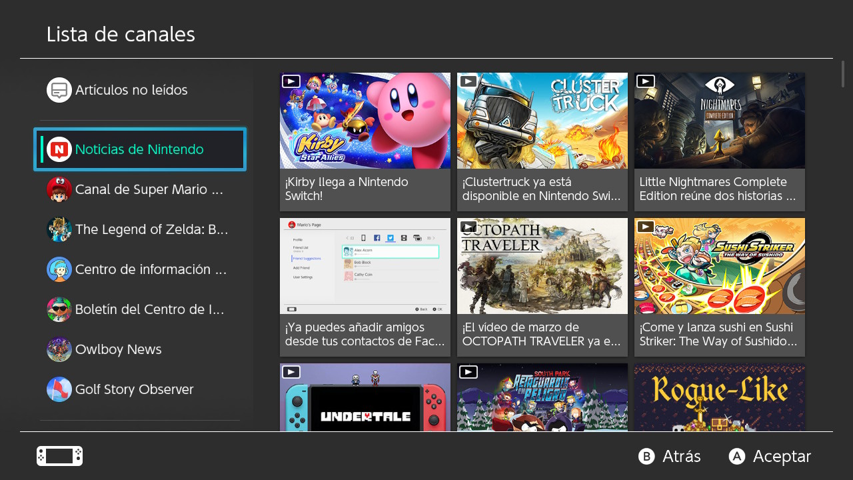
Task: Open South Park Retaguardia en Peligro image
Action: click(542, 397)
